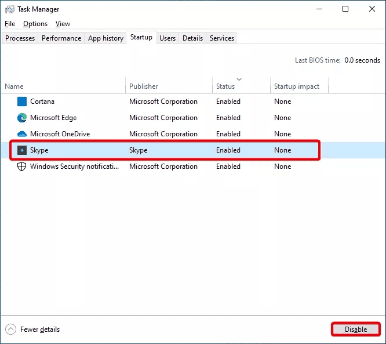Click the Microsoft Edge icon
The width and height of the screenshot is (386, 344).
(x=22, y=118)
